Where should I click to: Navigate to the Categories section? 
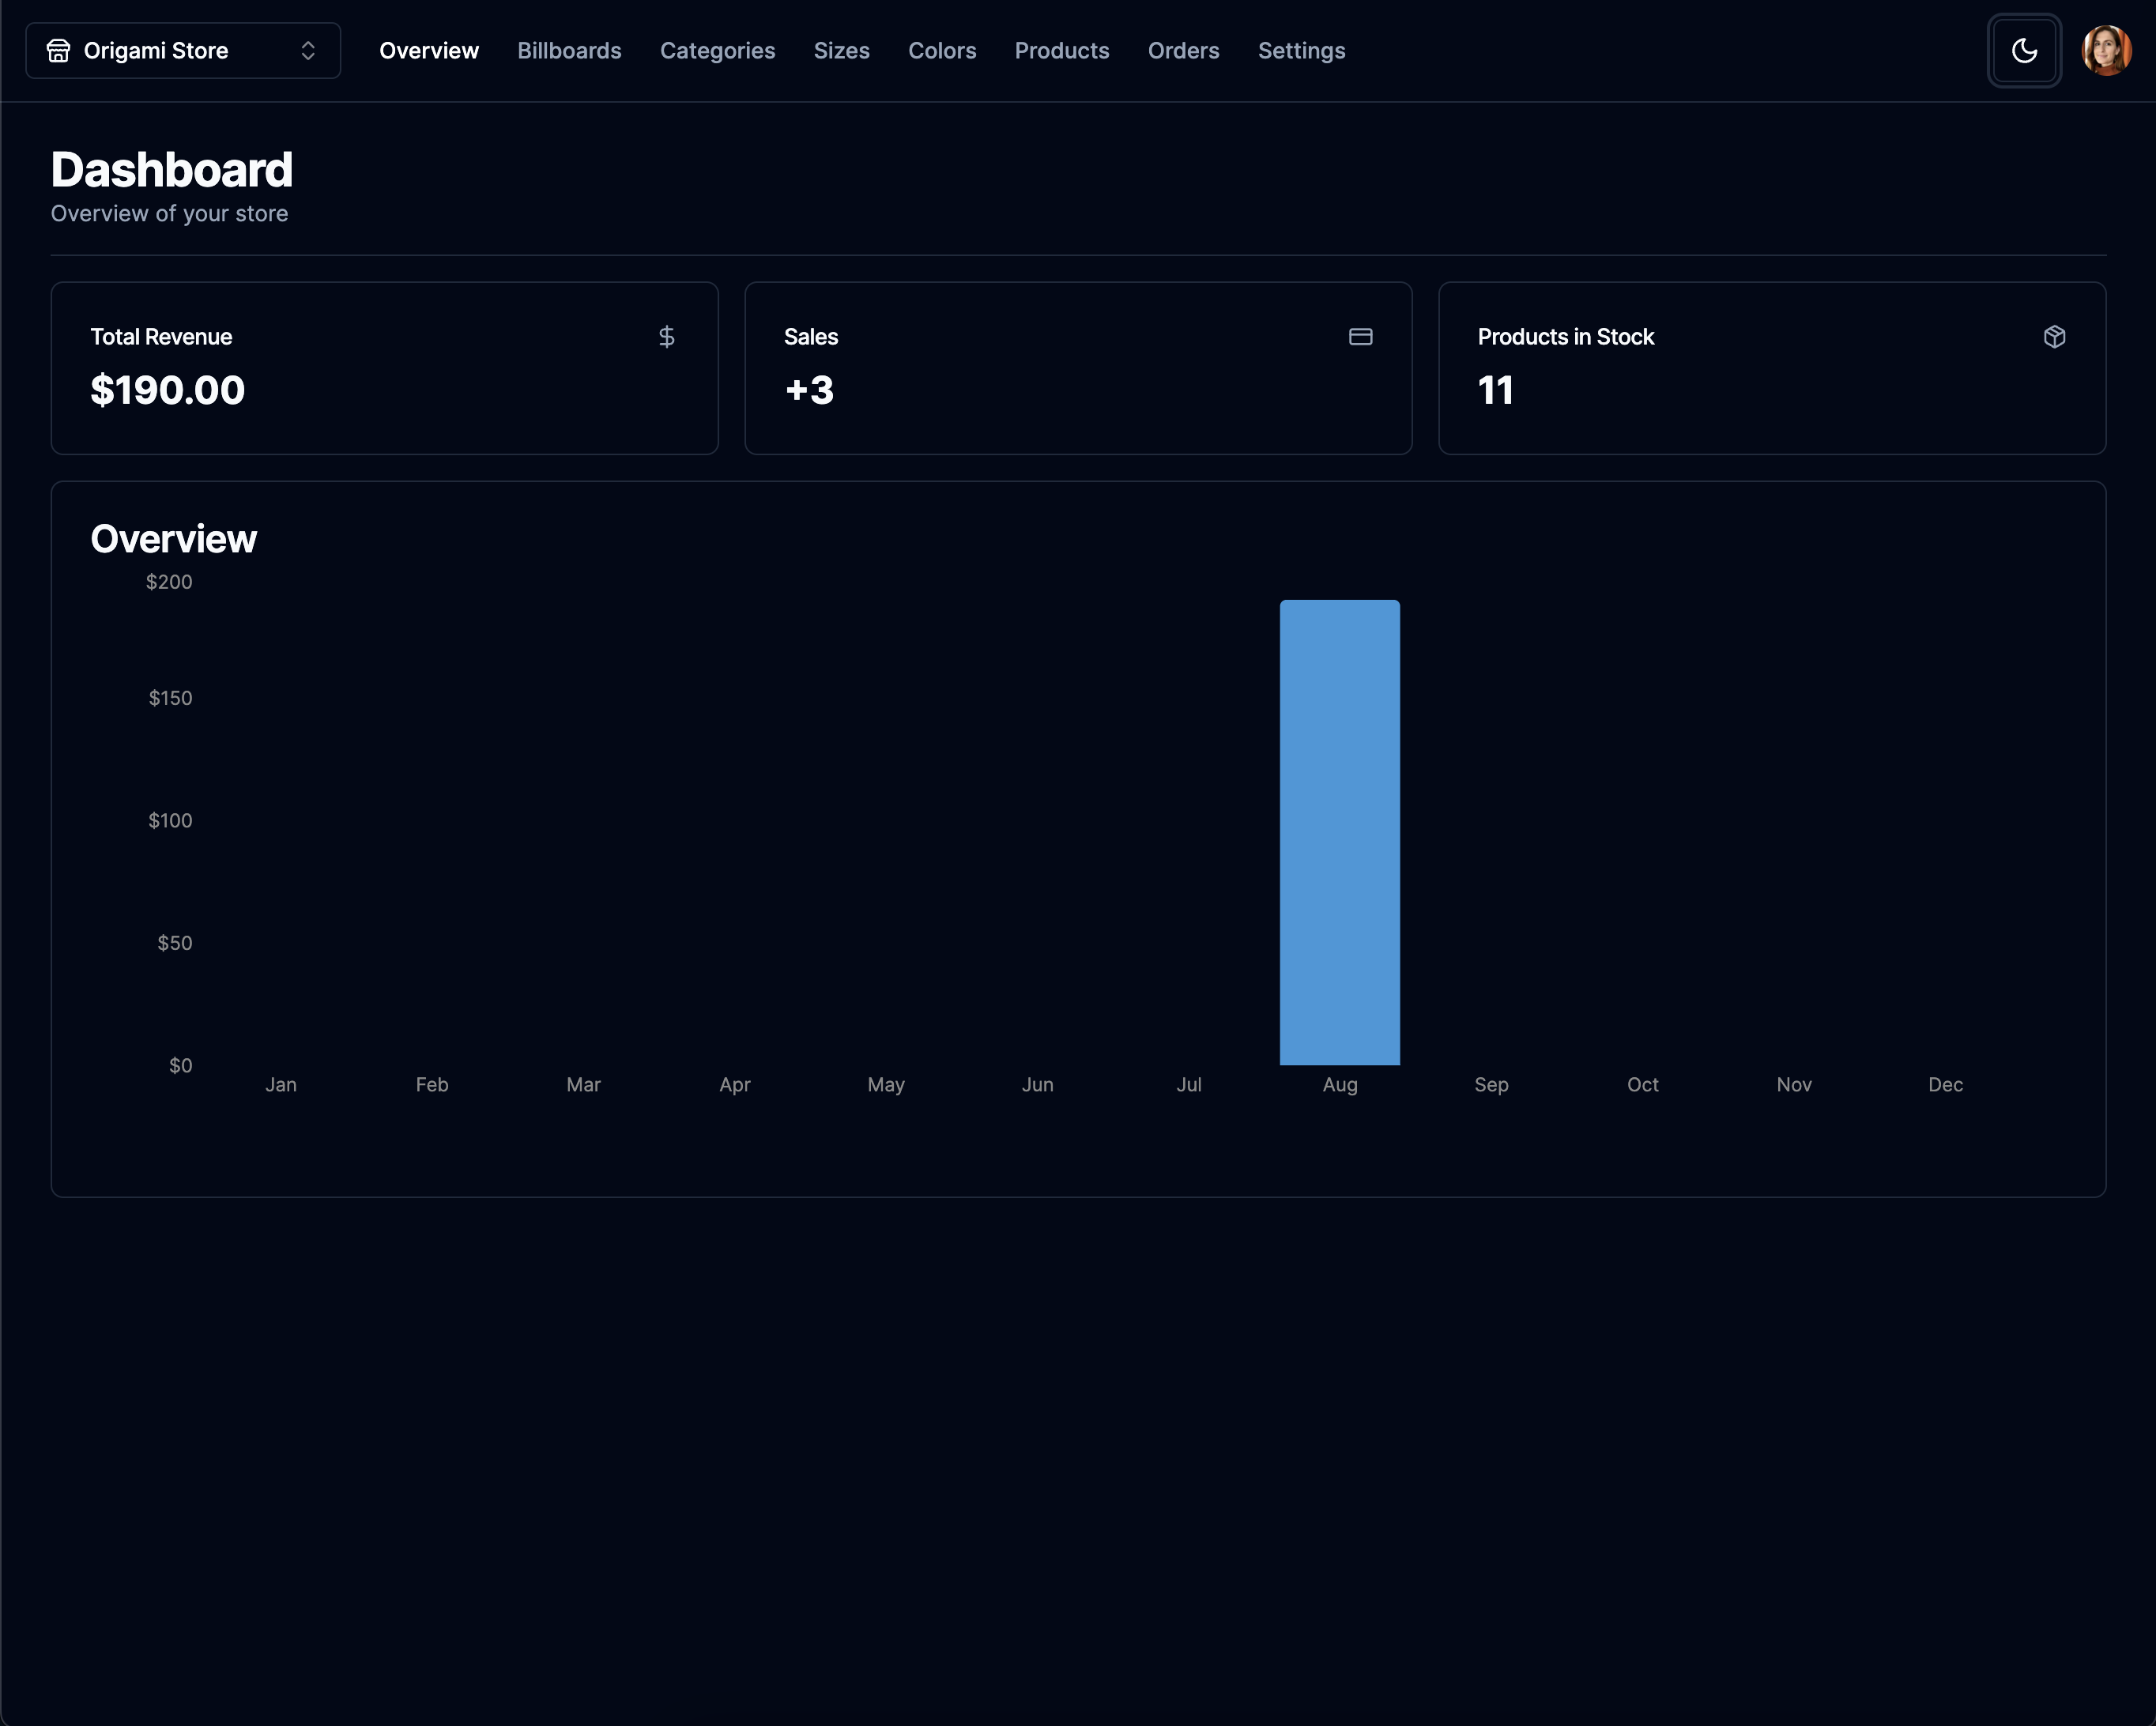coord(717,51)
